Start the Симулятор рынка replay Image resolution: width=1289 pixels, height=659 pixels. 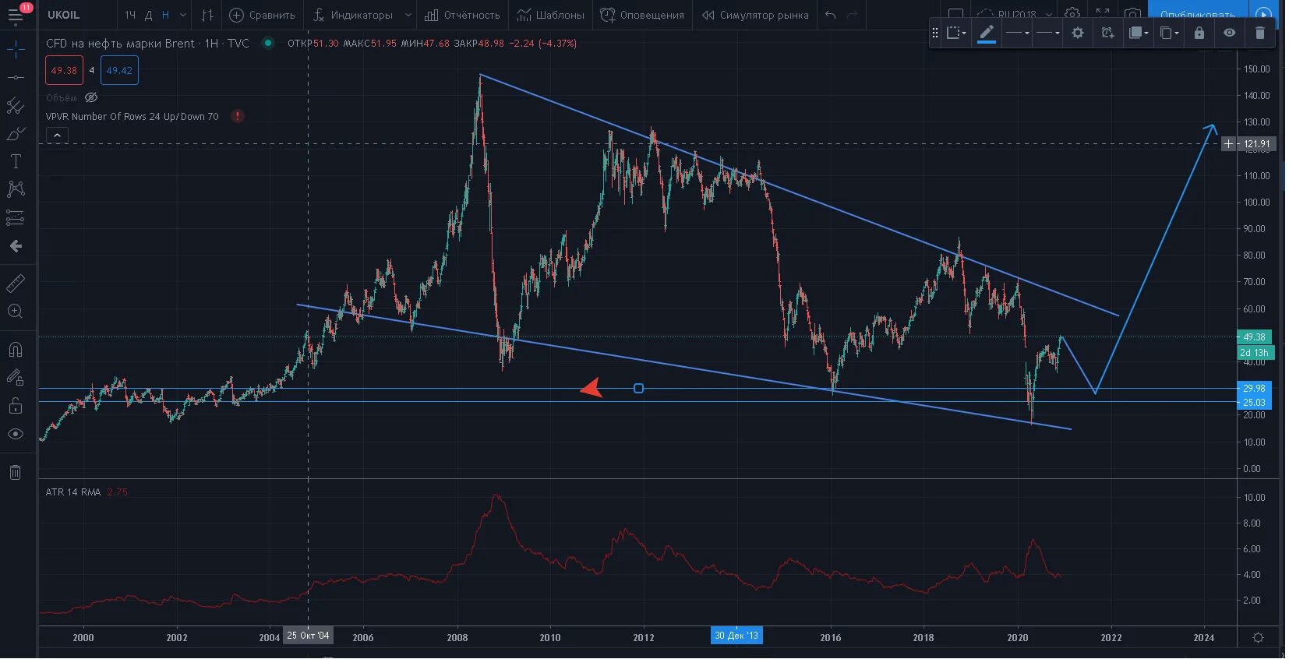pyautogui.click(x=755, y=15)
